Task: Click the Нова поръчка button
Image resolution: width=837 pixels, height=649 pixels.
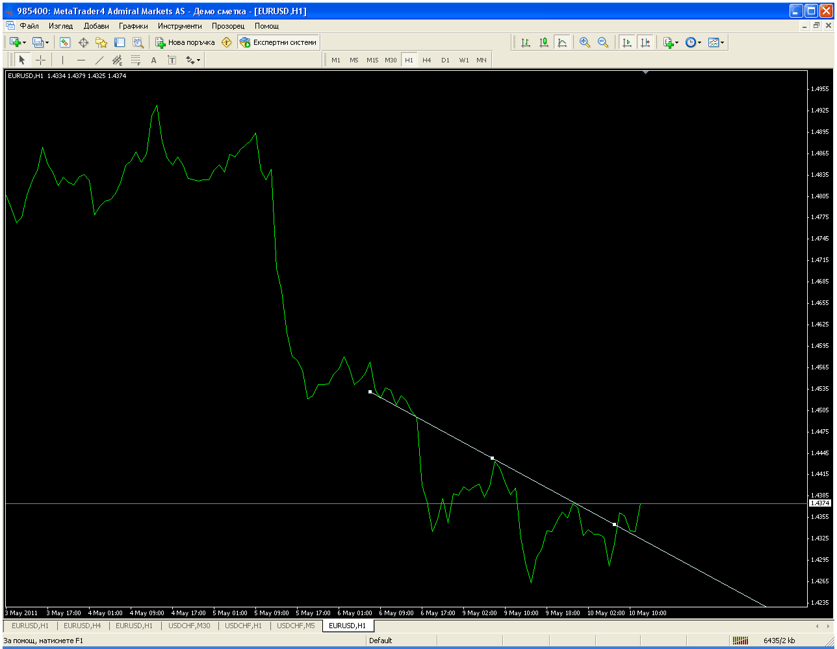Action: click(x=185, y=42)
